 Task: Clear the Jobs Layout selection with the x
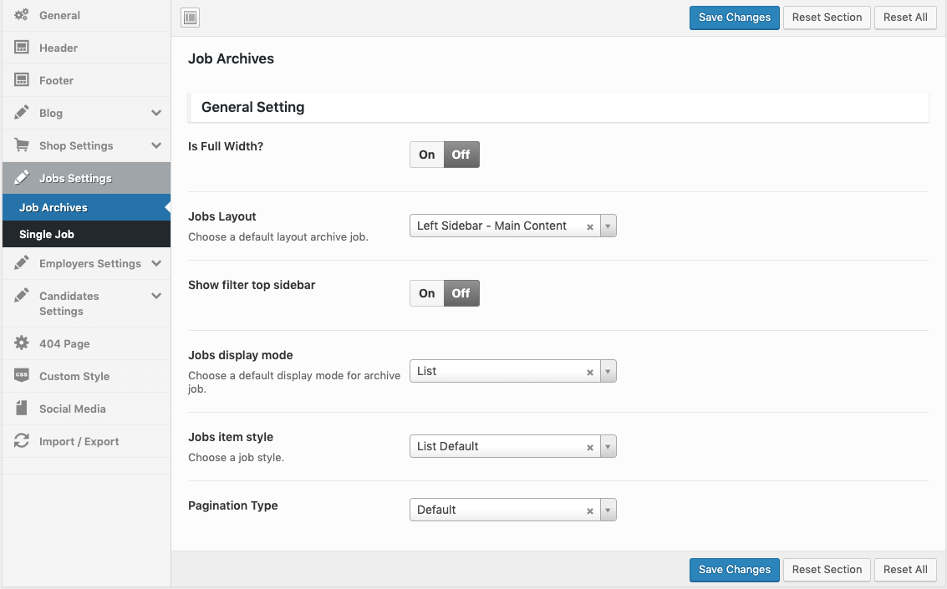[590, 226]
